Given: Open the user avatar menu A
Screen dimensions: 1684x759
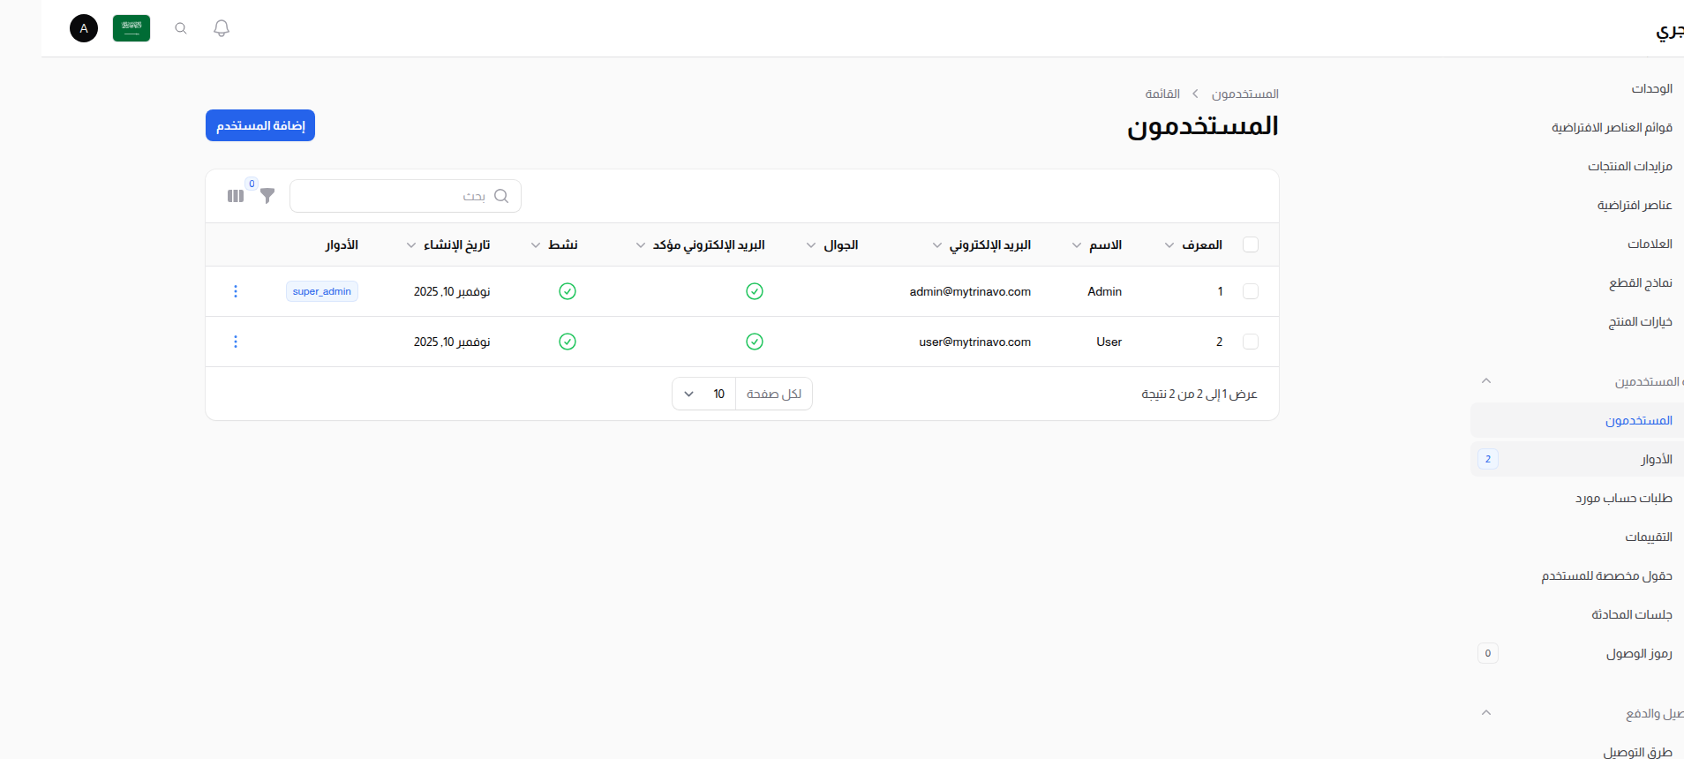Looking at the screenshot, I should pos(84,28).
